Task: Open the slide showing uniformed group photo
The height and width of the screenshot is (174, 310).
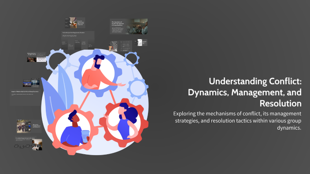Action: point(29,126)
